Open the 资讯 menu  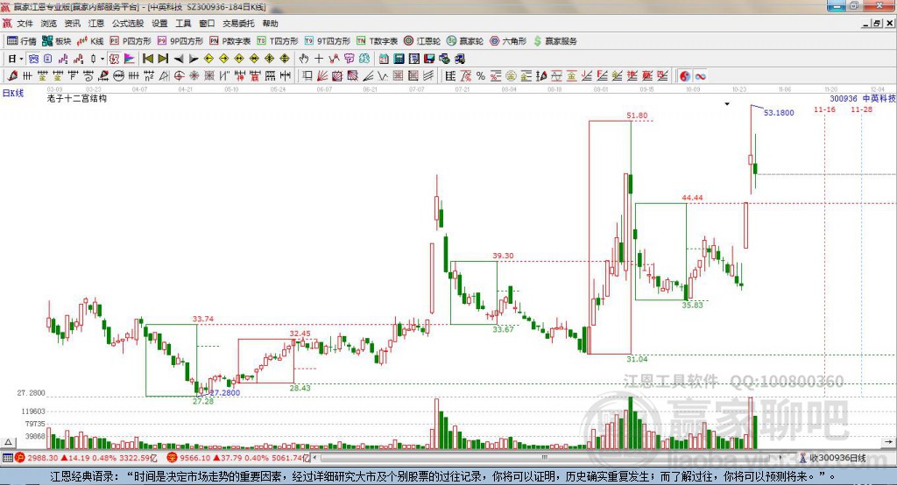pyautogui.click(x=72, y=24)
